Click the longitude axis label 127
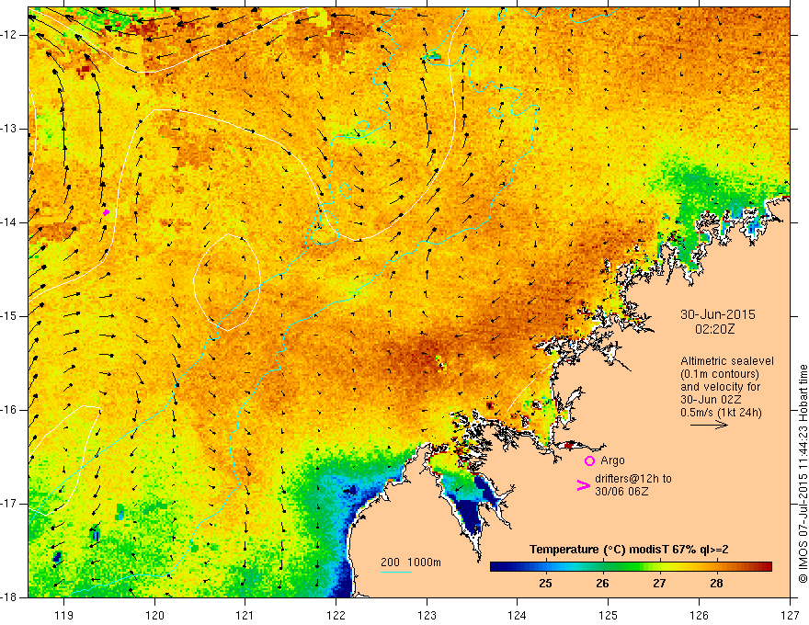This screenshot has width=809, height=625. 790,615
